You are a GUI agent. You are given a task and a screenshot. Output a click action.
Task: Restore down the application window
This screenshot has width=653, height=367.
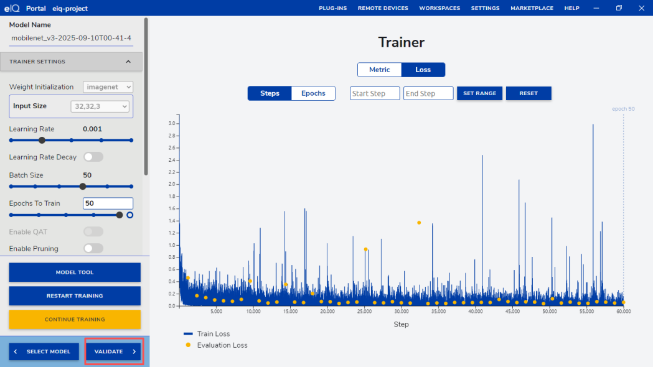(x=619, y=8)
